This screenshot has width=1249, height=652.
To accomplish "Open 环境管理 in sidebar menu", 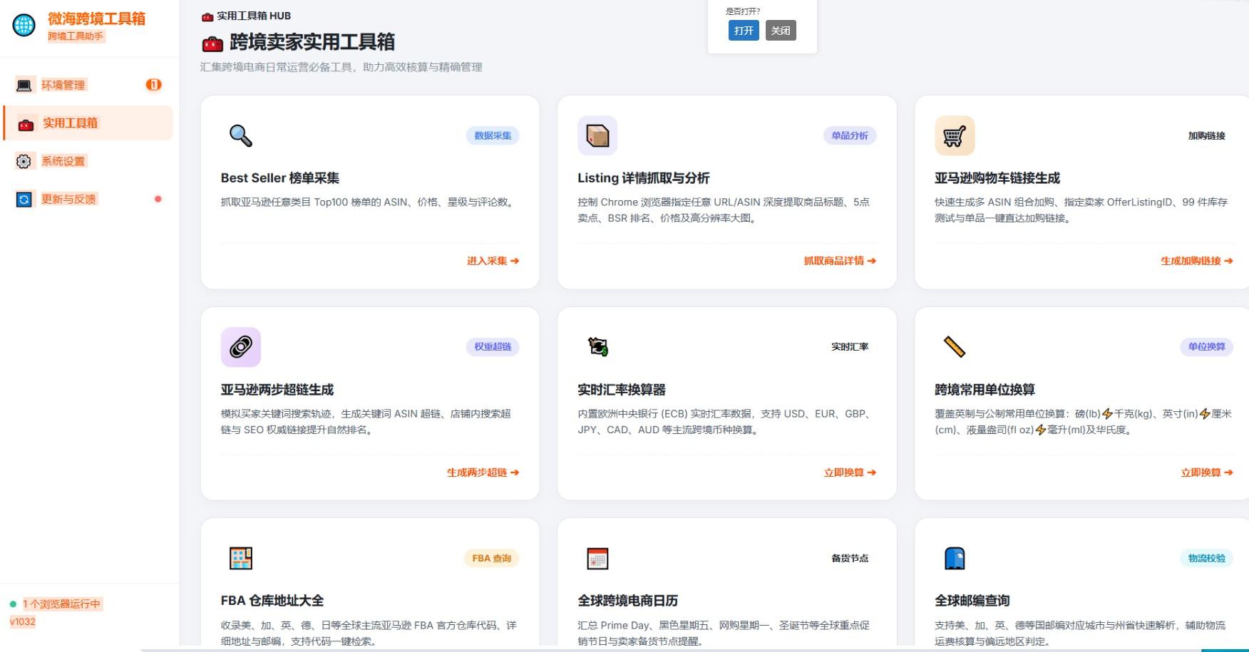I will click(88, 85).
